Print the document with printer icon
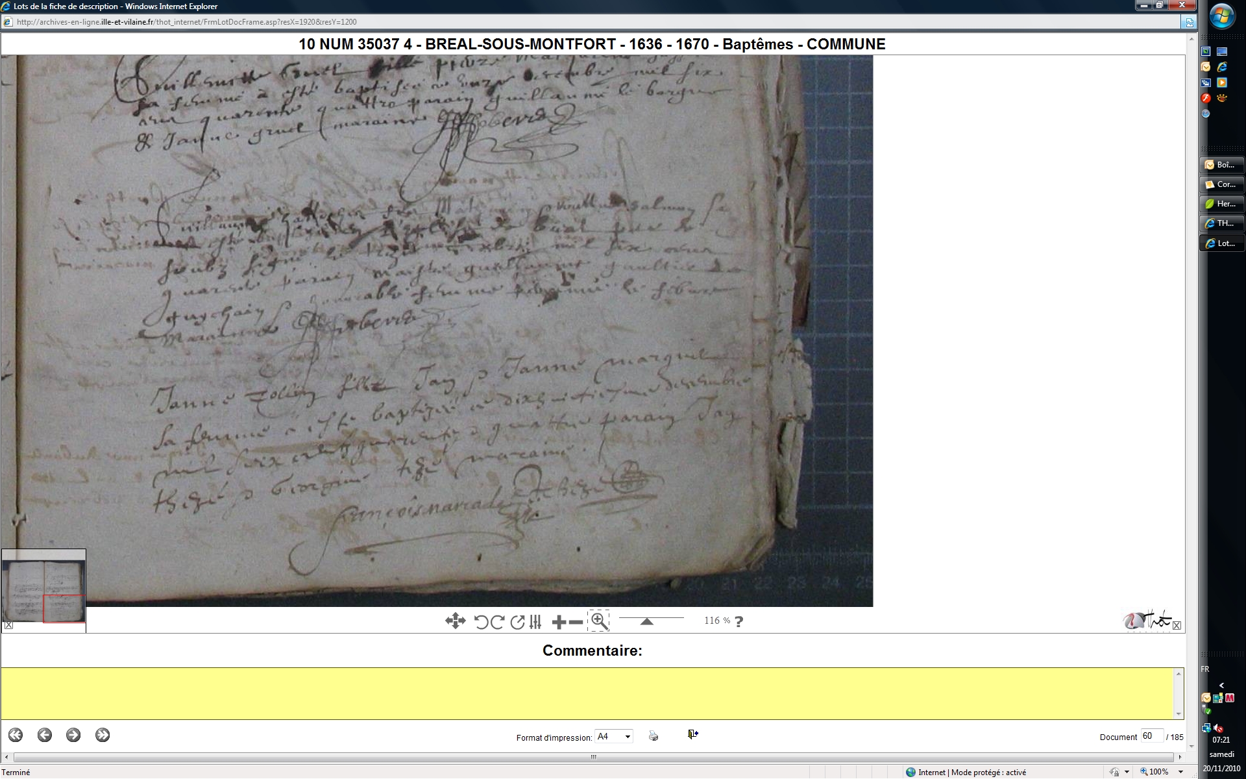The height and width of the screenshot is (779, 1246). coord(654,736)
